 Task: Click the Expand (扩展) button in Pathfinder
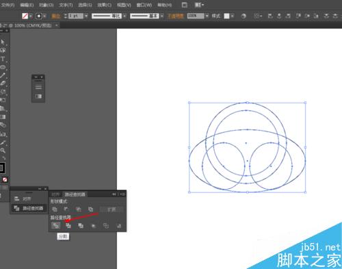click(x=111, y=209)
